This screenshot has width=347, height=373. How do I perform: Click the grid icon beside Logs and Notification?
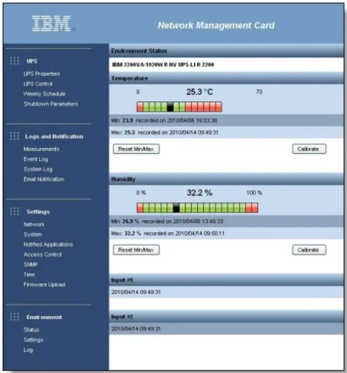[x=14, y=136]
